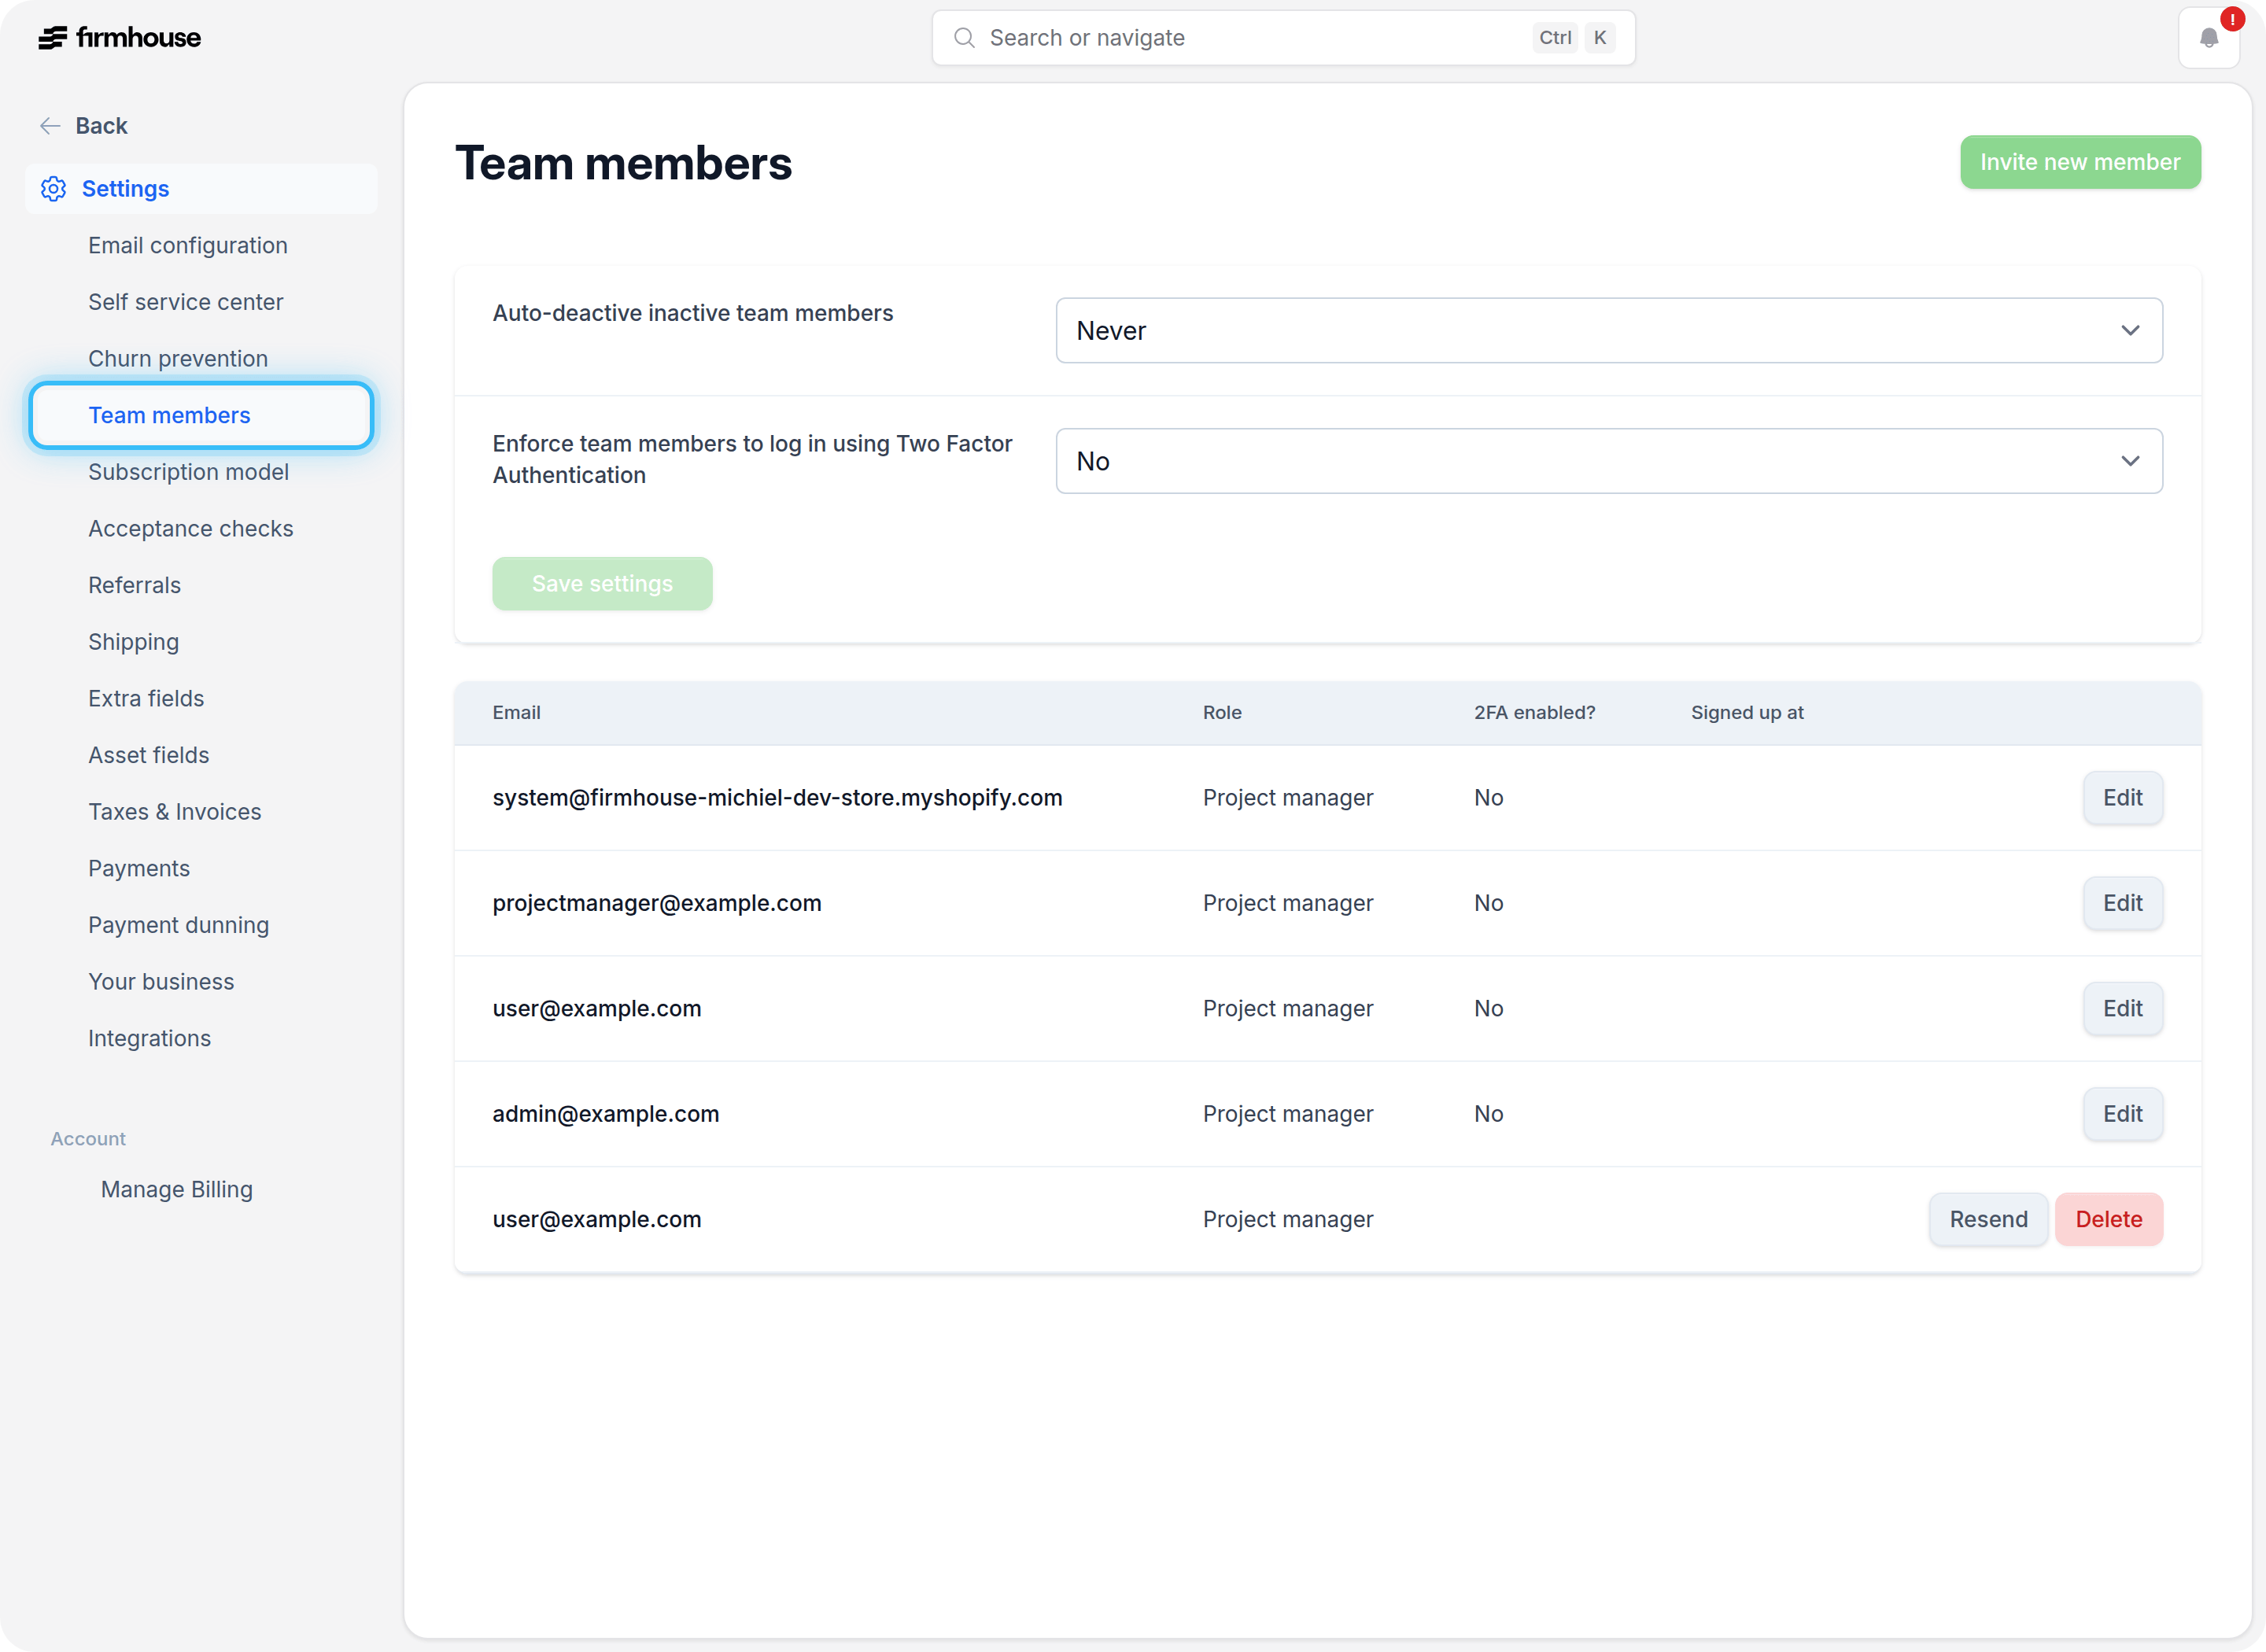Click projectmanager@example.com email
Screen dimensions: 2266x1652
(657, 904)
